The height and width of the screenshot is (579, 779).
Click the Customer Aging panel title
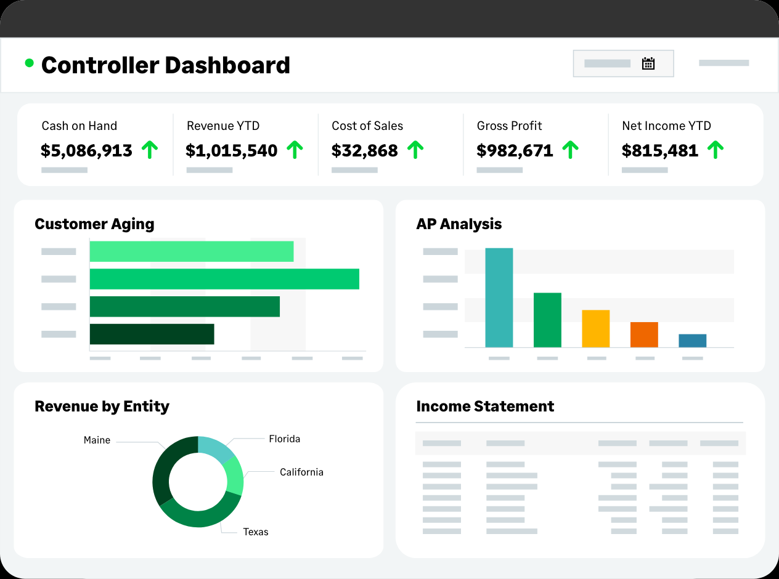pos(94,224)
